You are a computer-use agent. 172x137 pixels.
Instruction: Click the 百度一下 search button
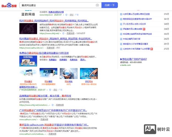[110, 5]
